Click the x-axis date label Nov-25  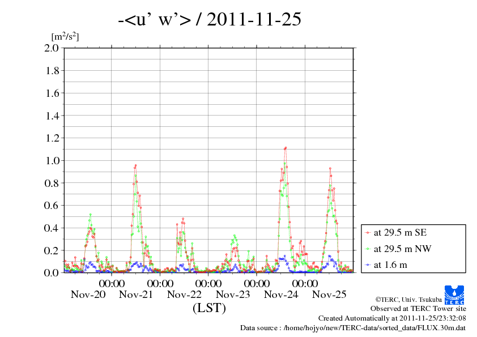pos(329,295)
